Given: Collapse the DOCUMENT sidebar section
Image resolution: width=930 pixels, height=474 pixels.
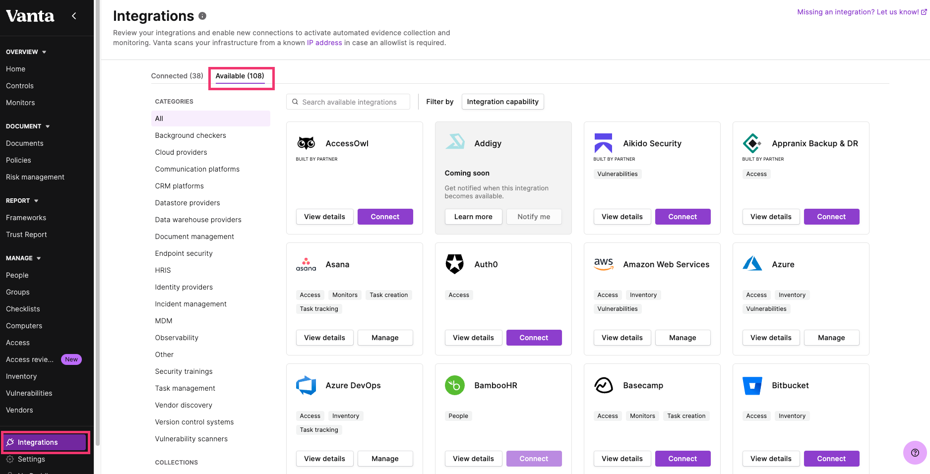Looking at the screenshot, I should pyautogui.click(x=28, y=126).
